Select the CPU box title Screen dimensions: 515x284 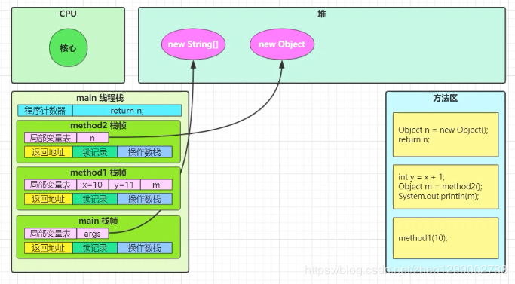(x=68, y=14)
